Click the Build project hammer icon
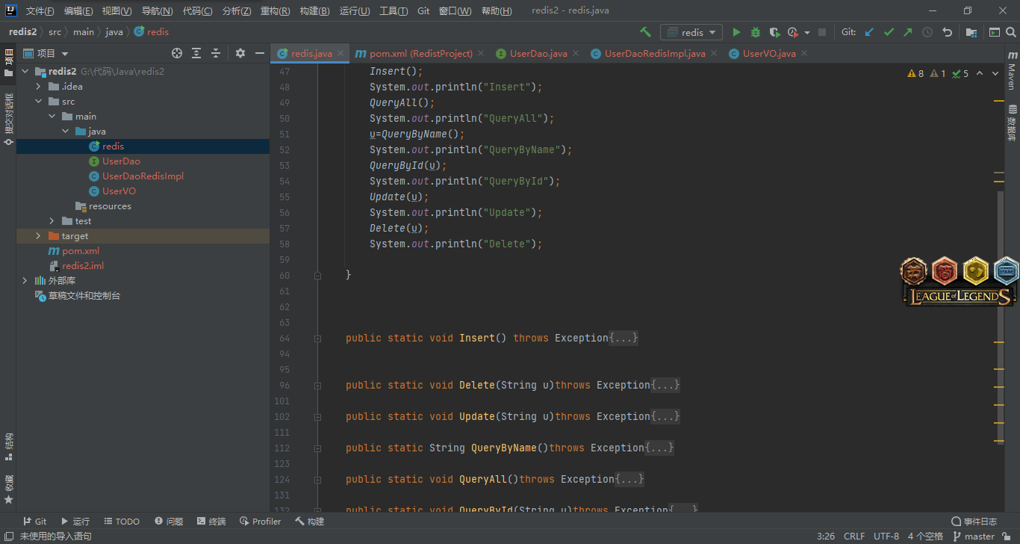This screenshot has height=544, width=1020. point(646,32)
